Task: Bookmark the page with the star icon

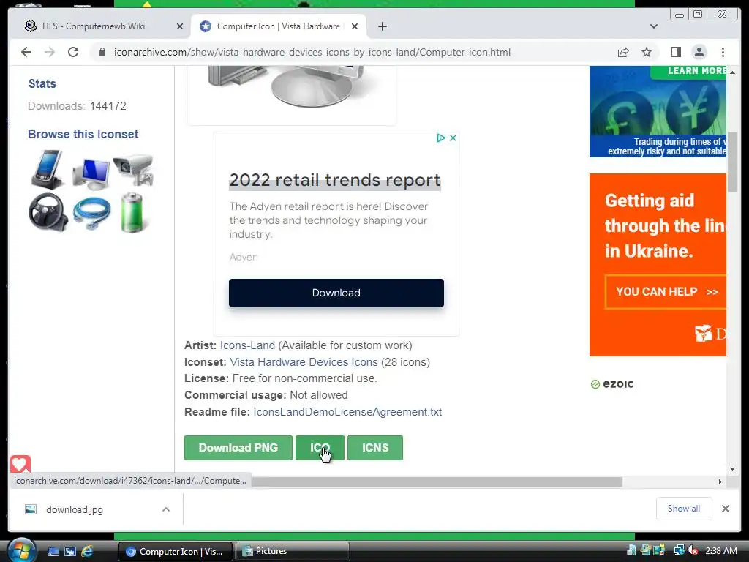Action: (x=647, y=52)
